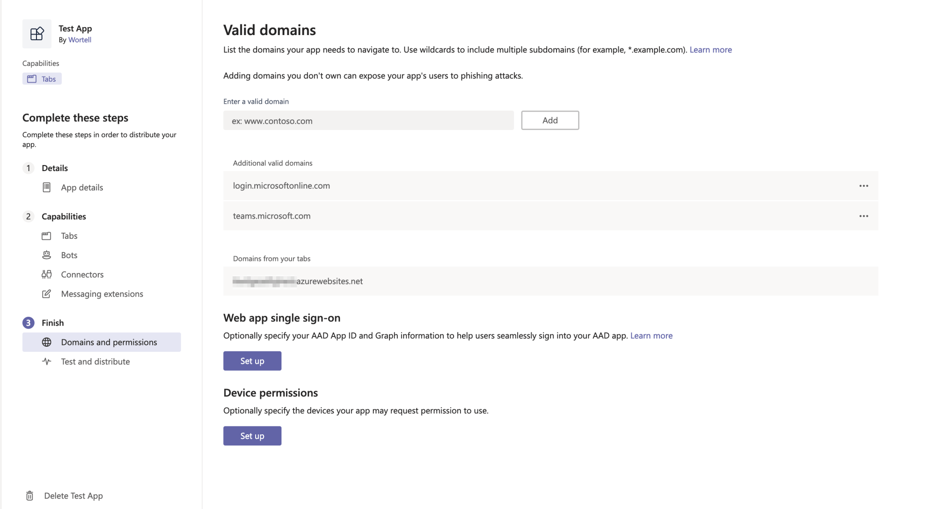Expand options for the teams.microsoft.com domain entry
The width and height of the screenshot is (945, 509).
(x=864, y=216)
